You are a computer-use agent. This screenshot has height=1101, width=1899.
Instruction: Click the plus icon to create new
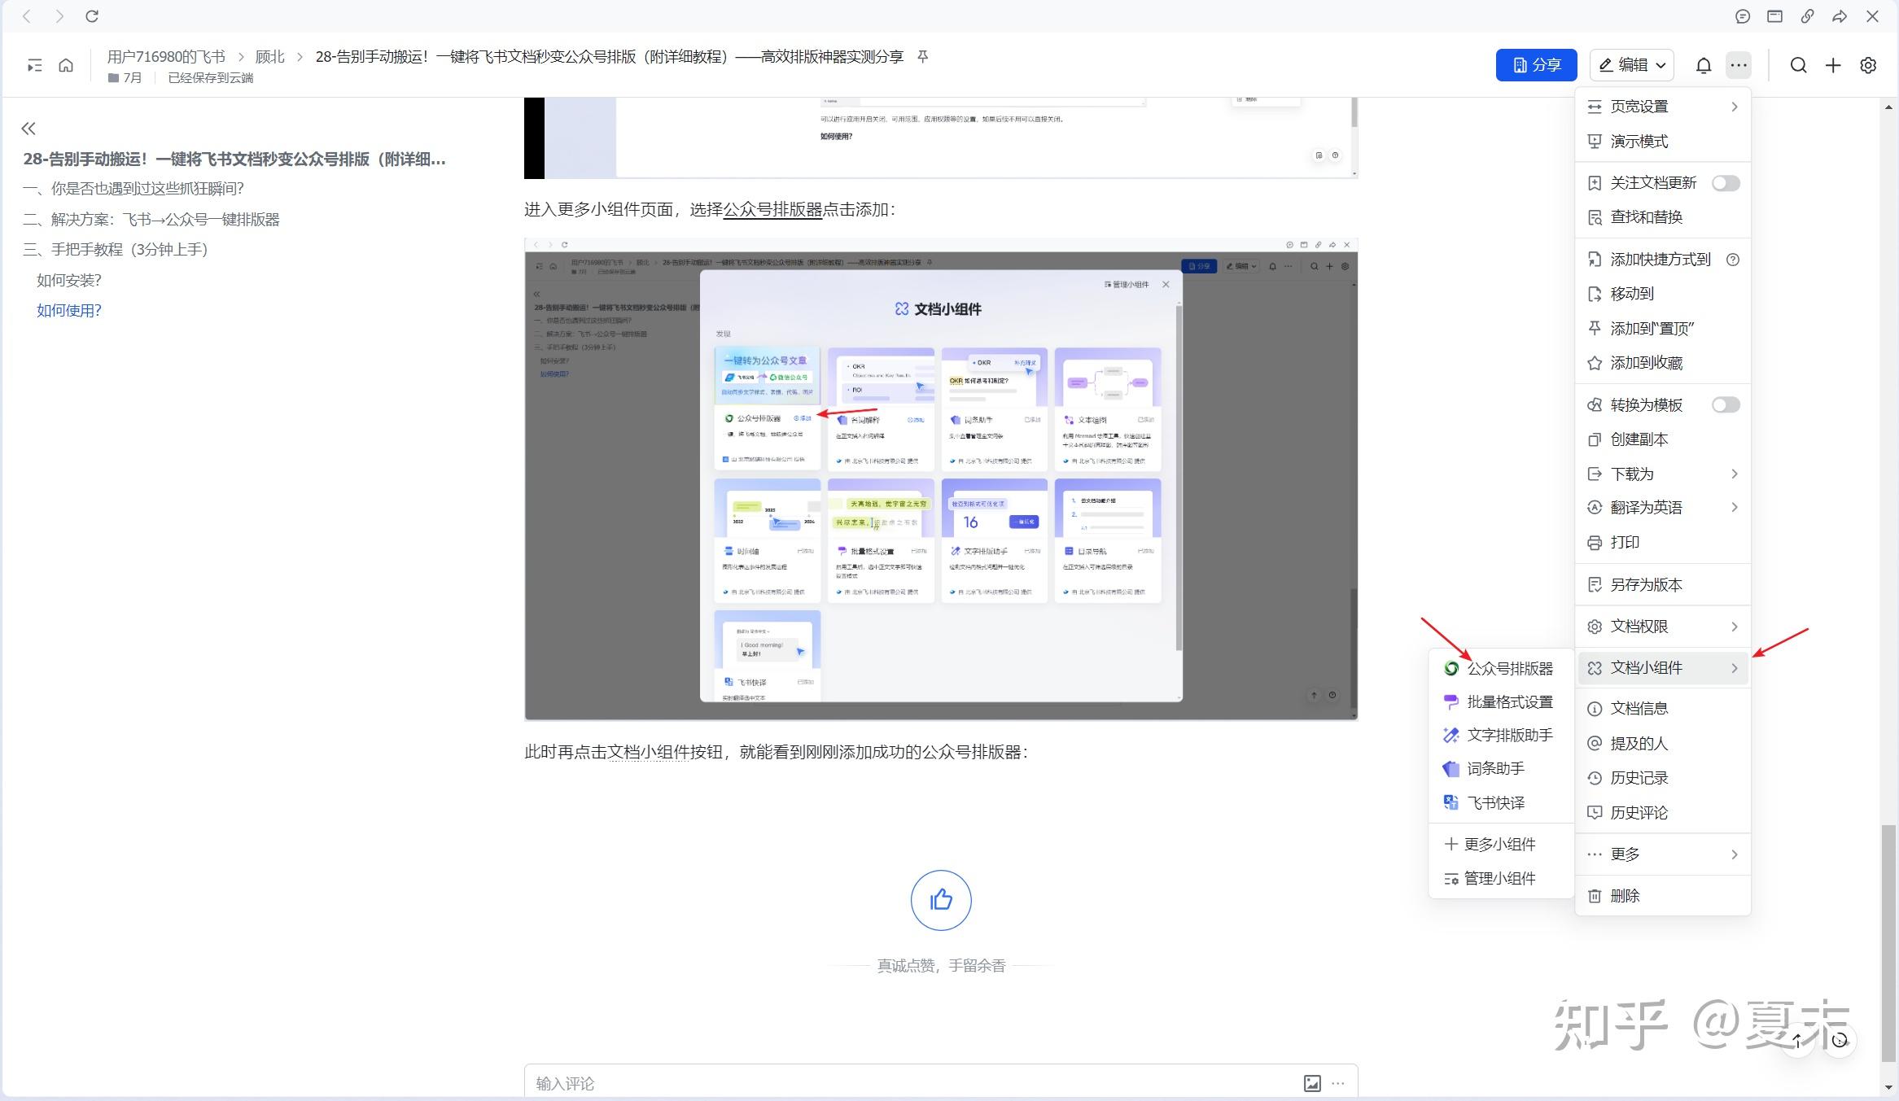1832,65
